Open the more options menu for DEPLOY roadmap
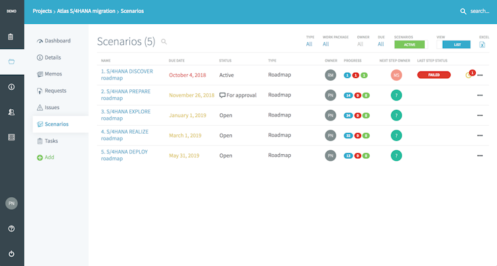The height and width of the screenshot is (266, 497). coord(480,155)
